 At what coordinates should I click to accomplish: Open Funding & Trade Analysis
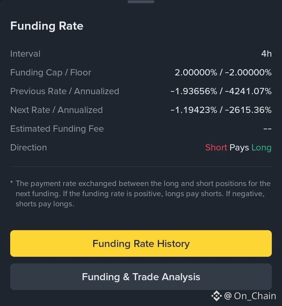click(141, 277)
